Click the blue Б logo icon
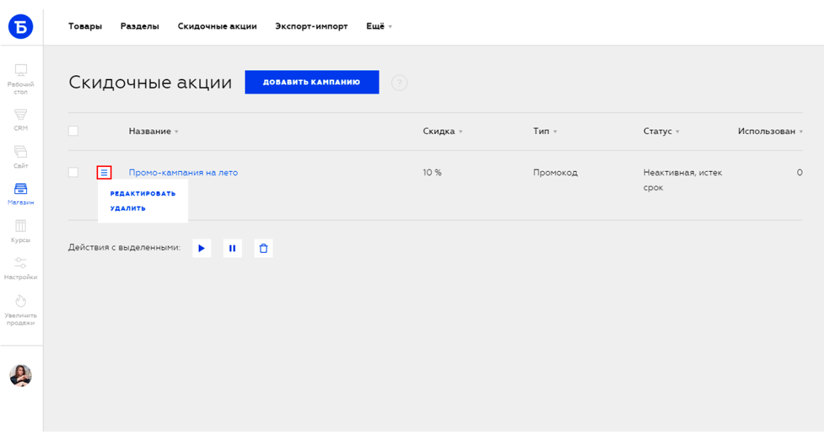Image resolution: width=824 pixels, height=441 pixels. pyautogui.click(x=21, y=26)
